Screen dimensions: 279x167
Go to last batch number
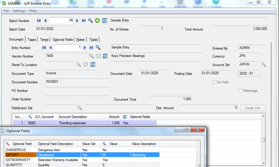coord(84,21)
